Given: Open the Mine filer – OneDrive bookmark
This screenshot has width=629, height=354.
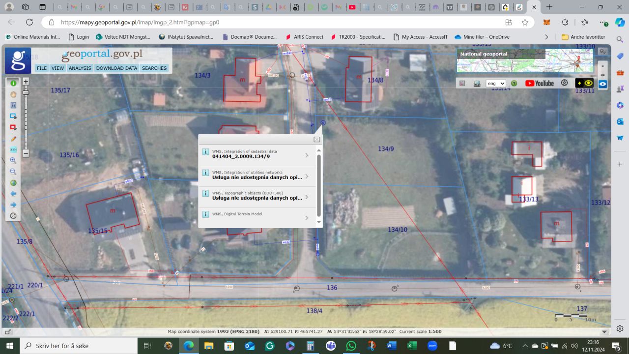Looking at the screenshot, I should tap(482, 37).
